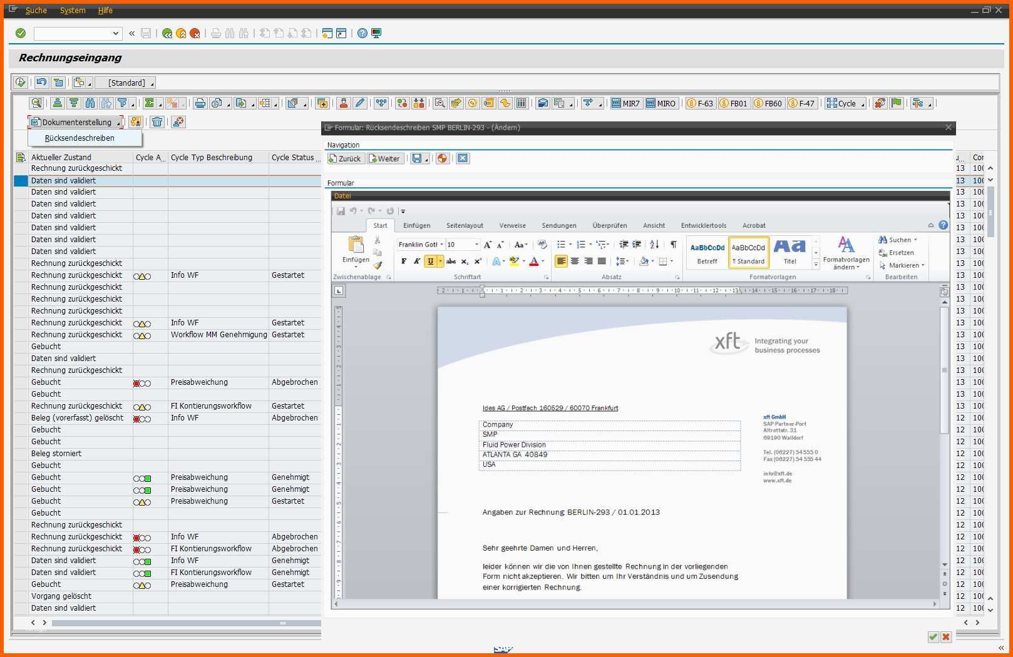Toggle the paragraph marks ¶ button
Viewport: 1013px width, 657px height.
click(x=674, y=245)
